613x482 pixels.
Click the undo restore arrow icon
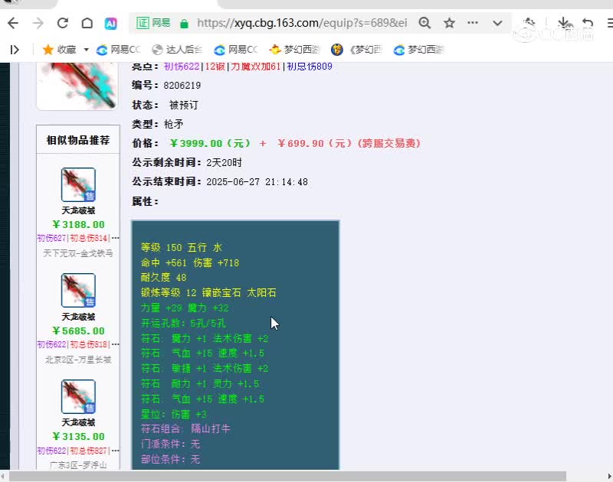point(587,23)
